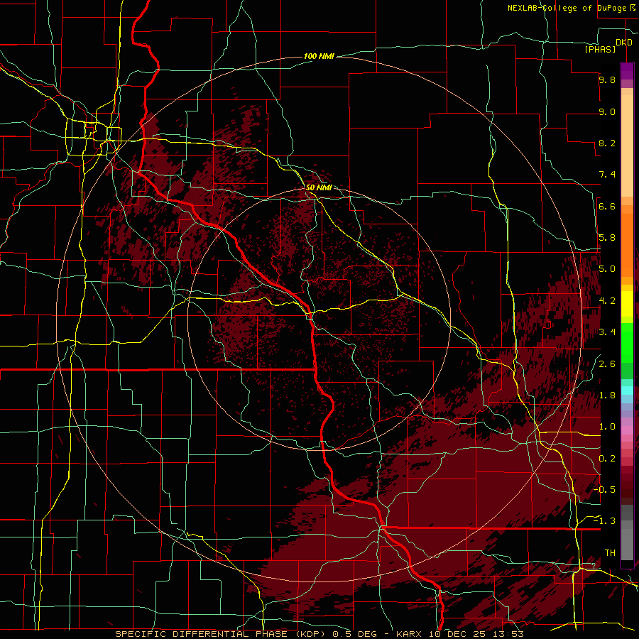Click the 50 NMI range ring label
The image size is (639, 639).
[x=319, y=187]
